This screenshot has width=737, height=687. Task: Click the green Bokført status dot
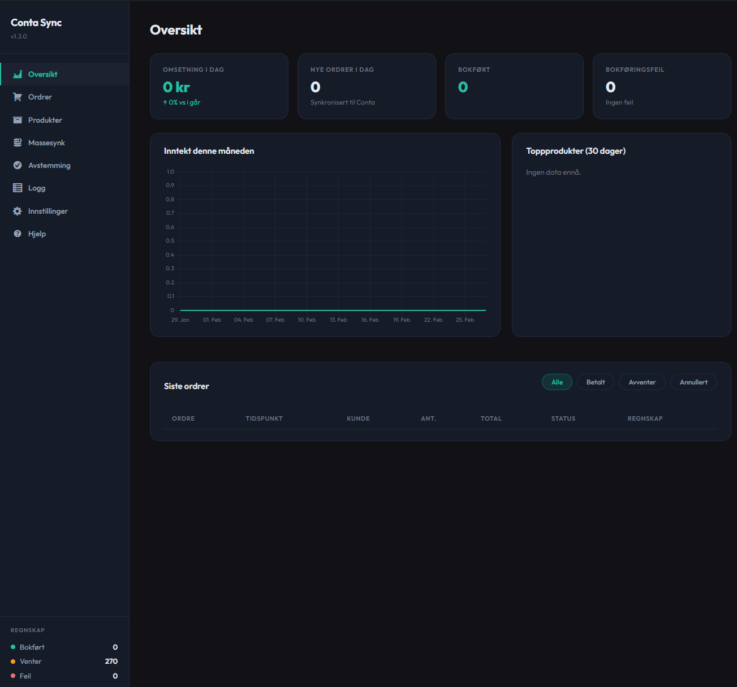tap(13, 647)
